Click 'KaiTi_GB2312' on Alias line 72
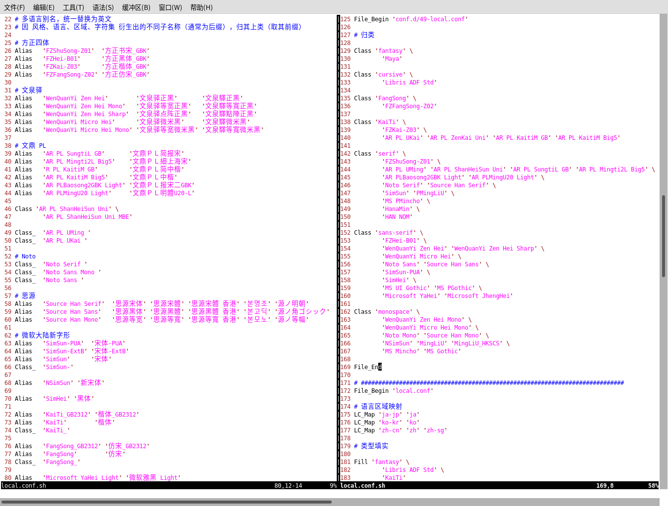The height and width of the screenshot is (506, 668). point(67,415)
